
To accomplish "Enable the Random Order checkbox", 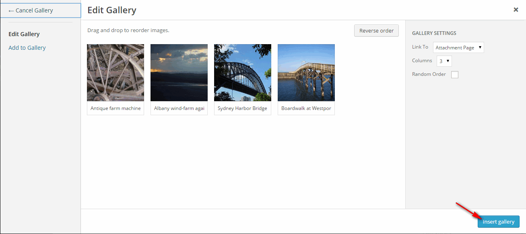I will pyautogui.click(x=455, y=75).
